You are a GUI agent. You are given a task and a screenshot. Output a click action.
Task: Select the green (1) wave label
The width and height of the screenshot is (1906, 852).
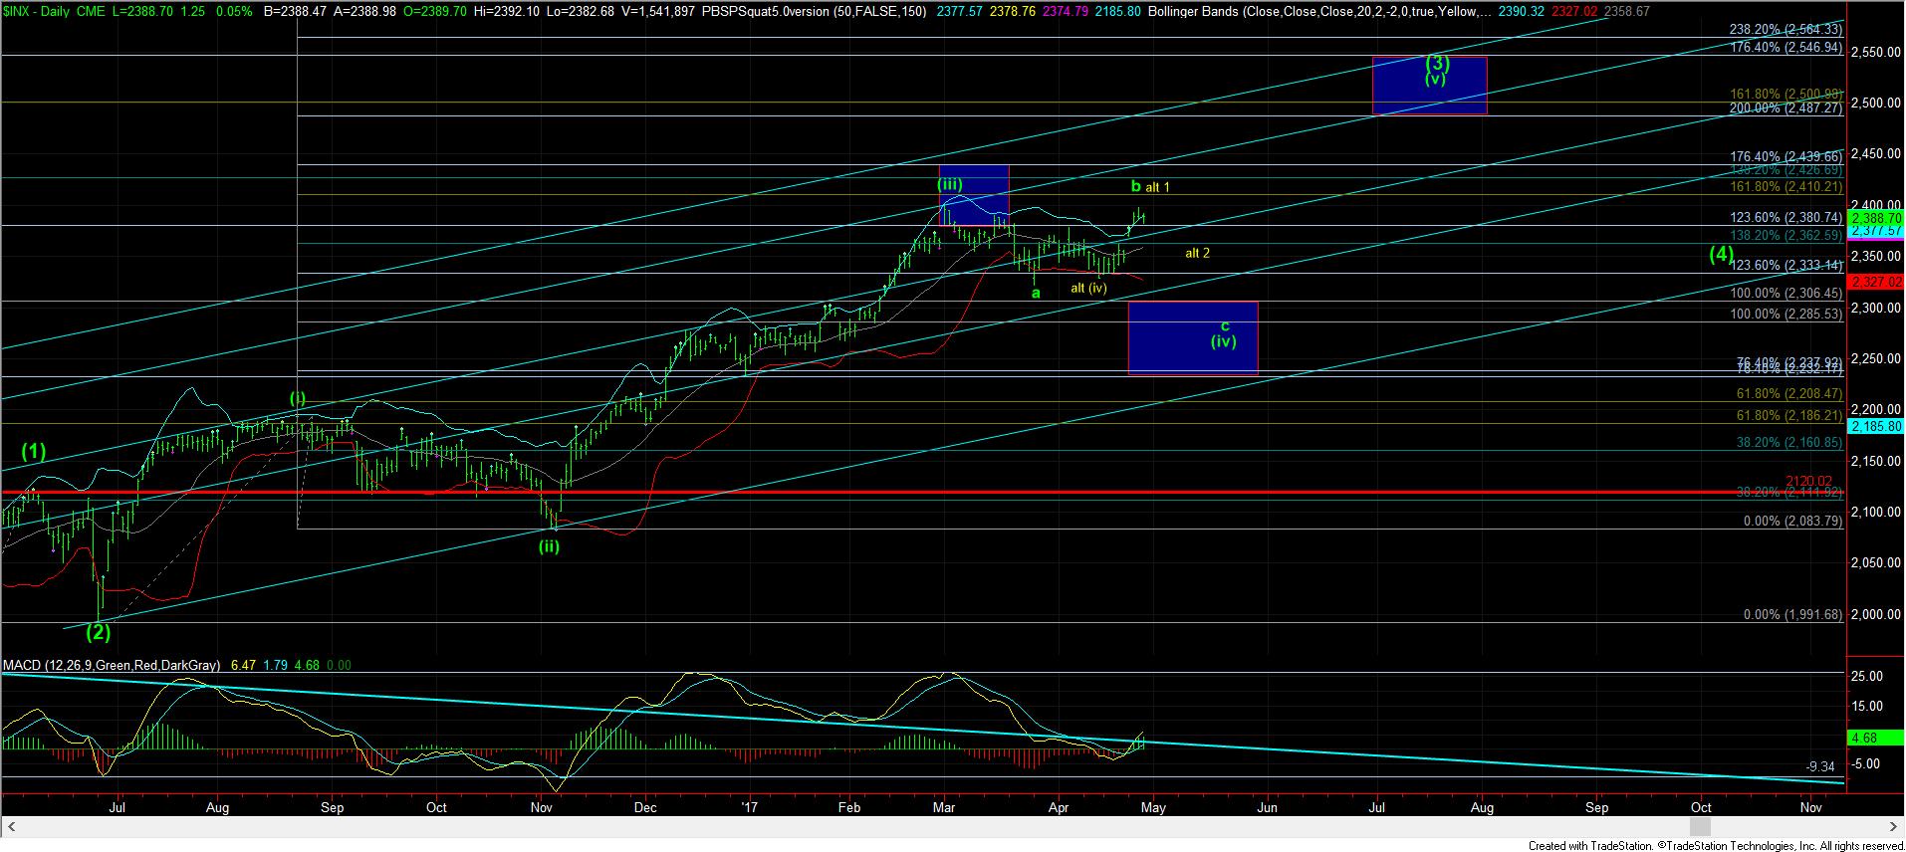[x=34, y=451]
